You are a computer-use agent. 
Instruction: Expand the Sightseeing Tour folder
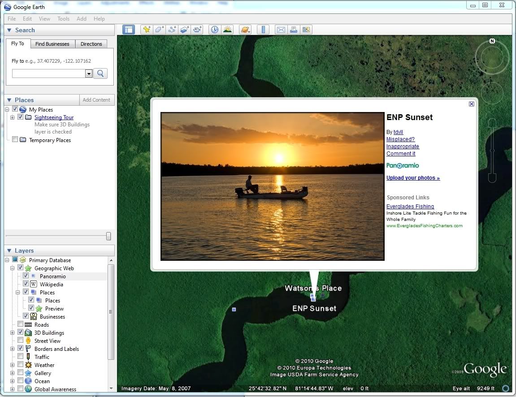[x=12, y=117]
